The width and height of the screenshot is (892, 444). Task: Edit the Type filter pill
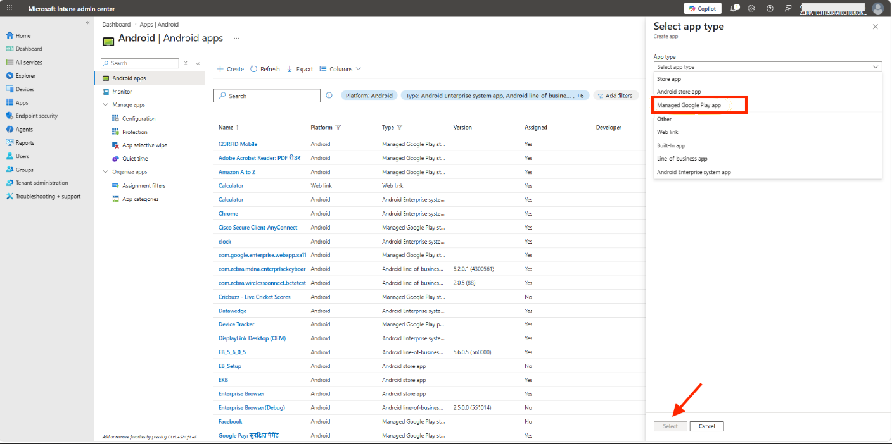(x=495, y=96)
